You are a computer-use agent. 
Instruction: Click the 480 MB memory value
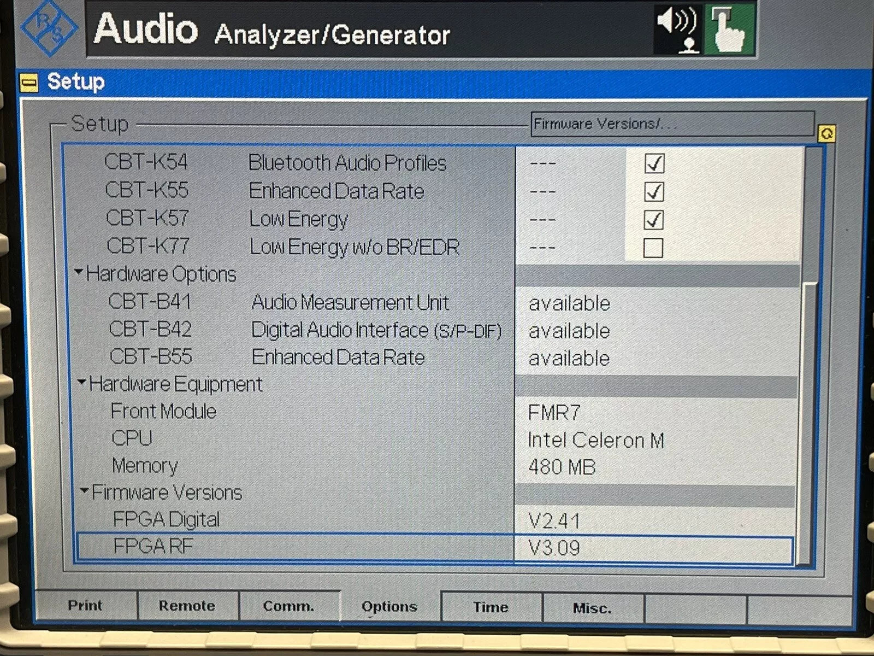(x=562, y=467)
